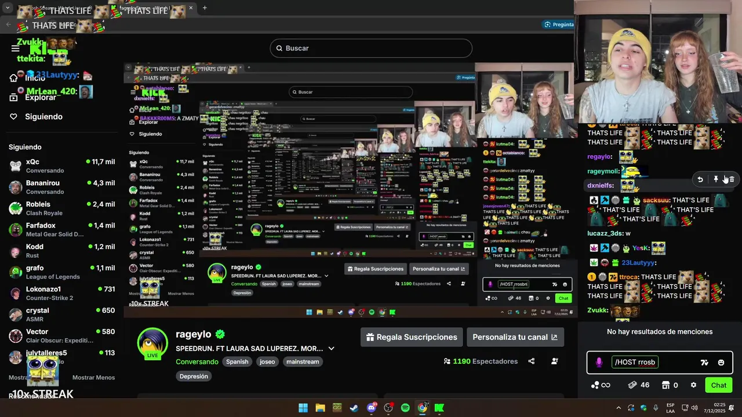Select the Depresión tag
This screenshot has width=742, height=417.
point(194,376)
